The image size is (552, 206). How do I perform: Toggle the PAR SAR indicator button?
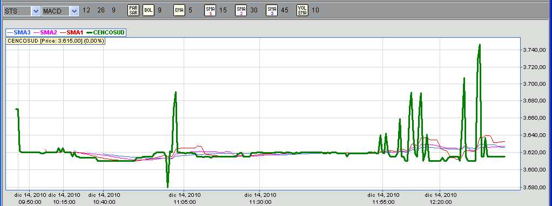pyautogui.click(x=133, y=10)
